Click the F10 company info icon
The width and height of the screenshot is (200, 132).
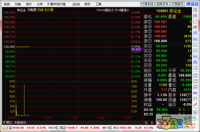point(195,39)
